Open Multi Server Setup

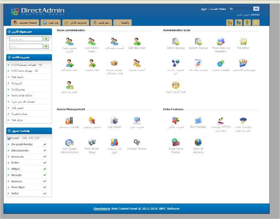92,142
